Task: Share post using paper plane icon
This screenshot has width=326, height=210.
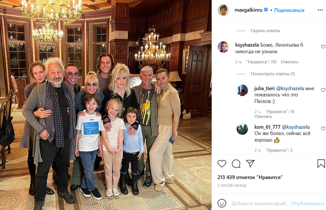Action: pos(250,164)
